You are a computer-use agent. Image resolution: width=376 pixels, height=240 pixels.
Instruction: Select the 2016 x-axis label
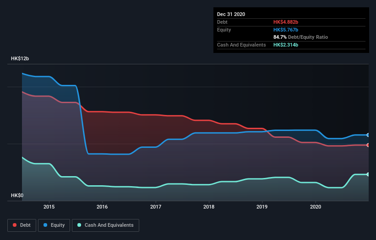[102, 207]
